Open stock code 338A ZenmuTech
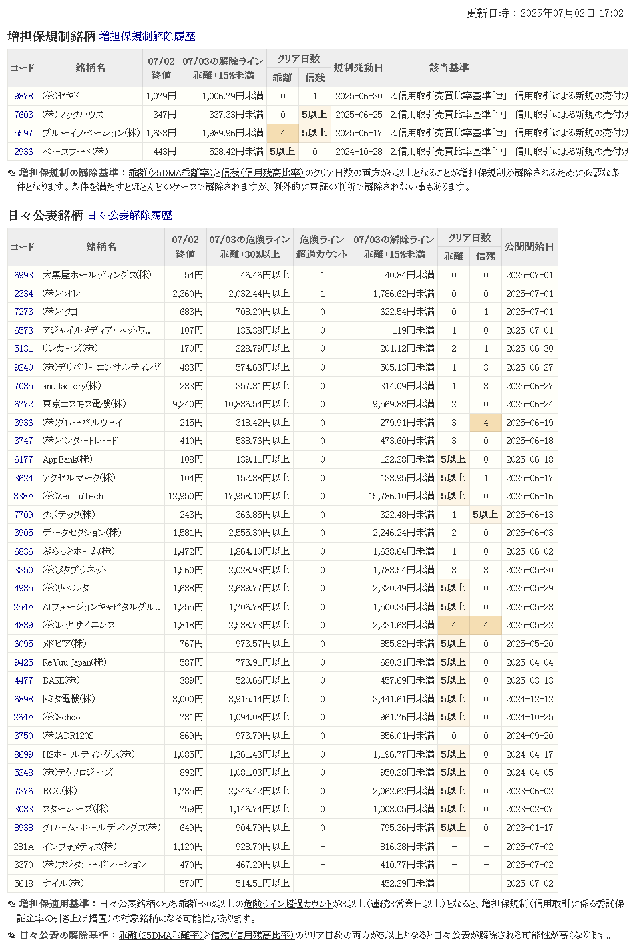This screenshot has width=637, height=952. [x=23, y=496]
